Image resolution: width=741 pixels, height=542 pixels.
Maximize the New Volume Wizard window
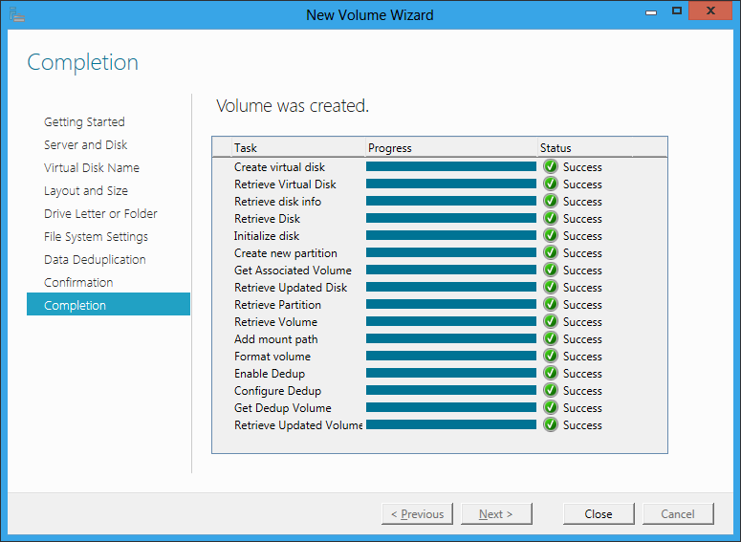(677, 11)
